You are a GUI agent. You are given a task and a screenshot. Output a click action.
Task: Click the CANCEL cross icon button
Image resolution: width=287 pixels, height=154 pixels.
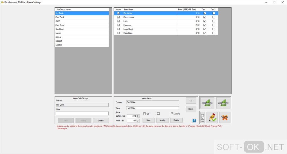(x=225, y=117)
